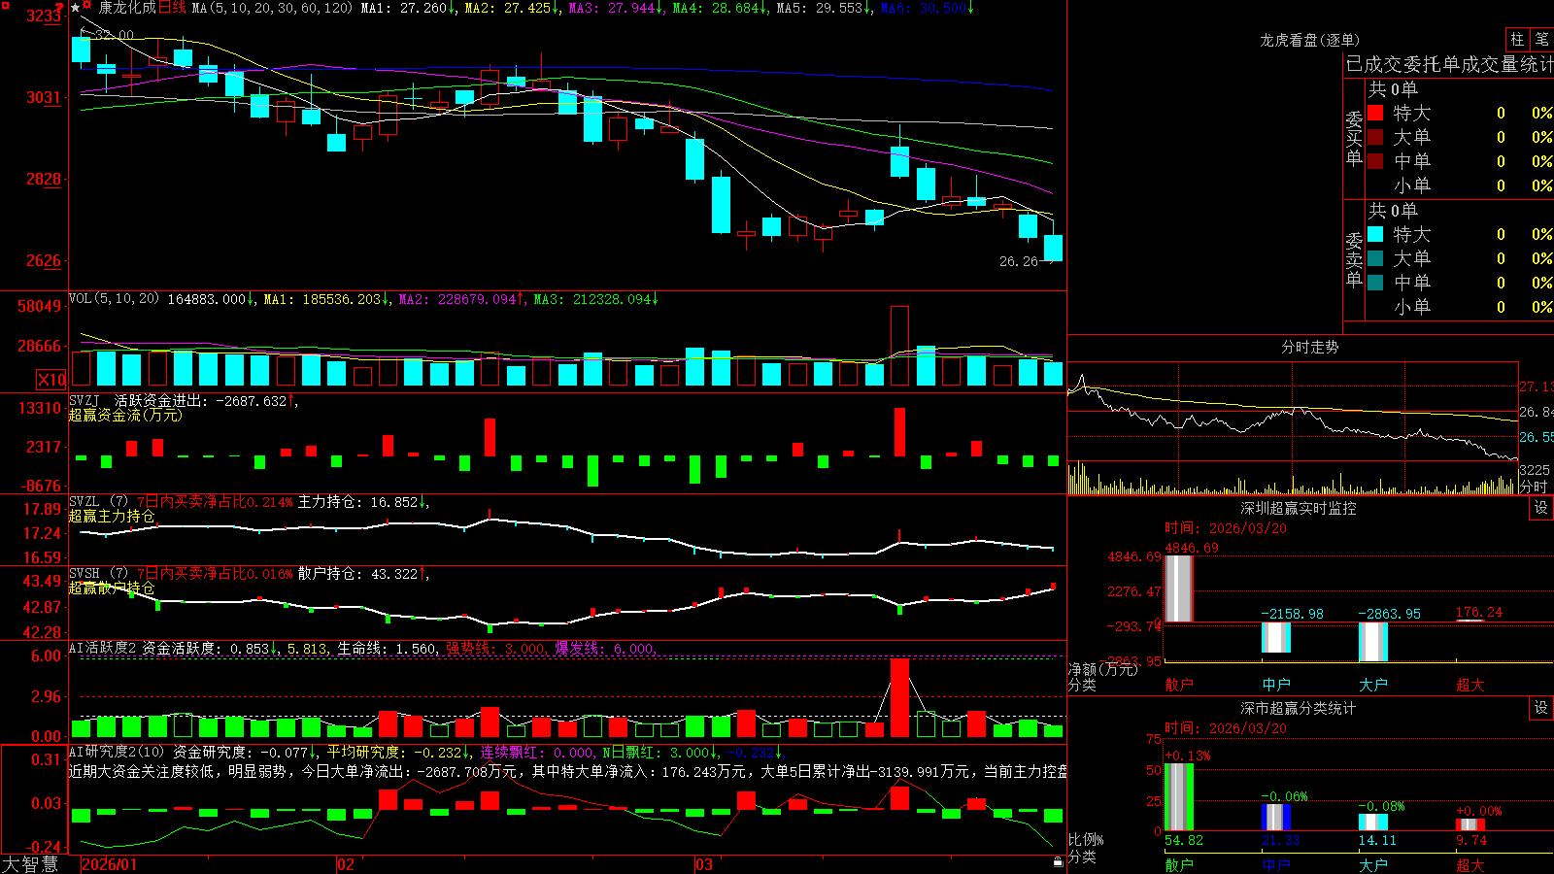
Task: Click 散户持仓: 43.322 value
Action: pyautogui.click(x=361, y=573)
